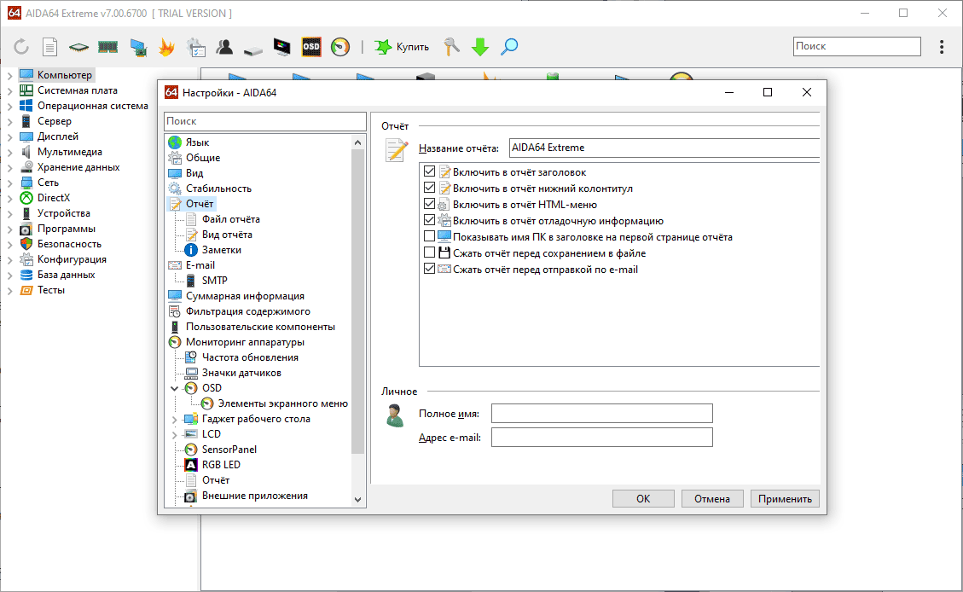This screenshot has height=592, width=963.
Task: Click the network computers toolbar icon
Action: coord(138,47)
